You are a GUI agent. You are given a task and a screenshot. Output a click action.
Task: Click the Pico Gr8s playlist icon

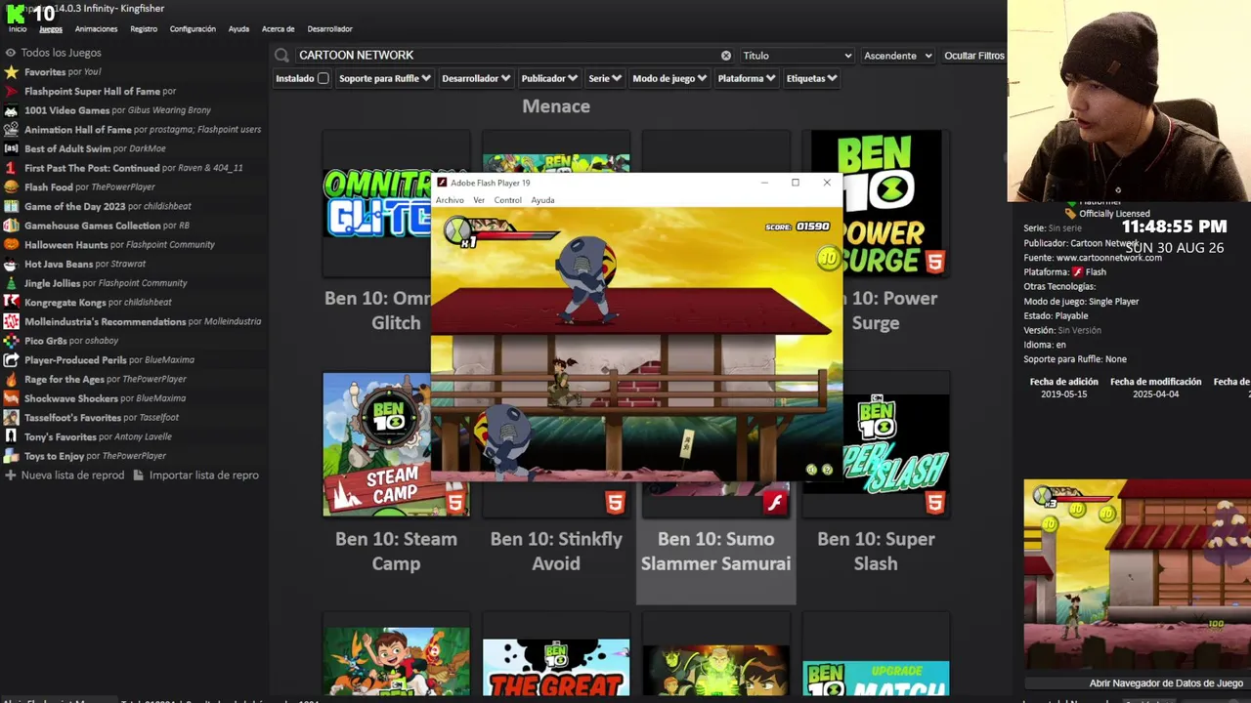pyautogui.click(x=11, y=341)
